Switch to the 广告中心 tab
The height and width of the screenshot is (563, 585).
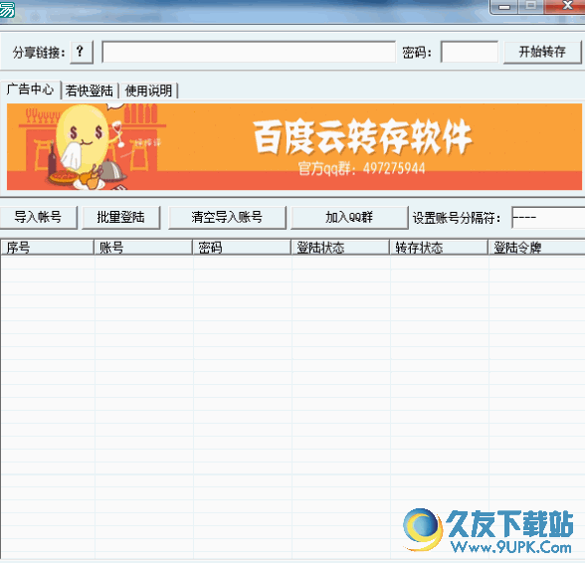click(30, 90)
